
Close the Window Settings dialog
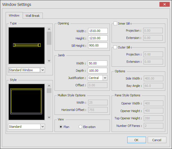click(164, 4)
